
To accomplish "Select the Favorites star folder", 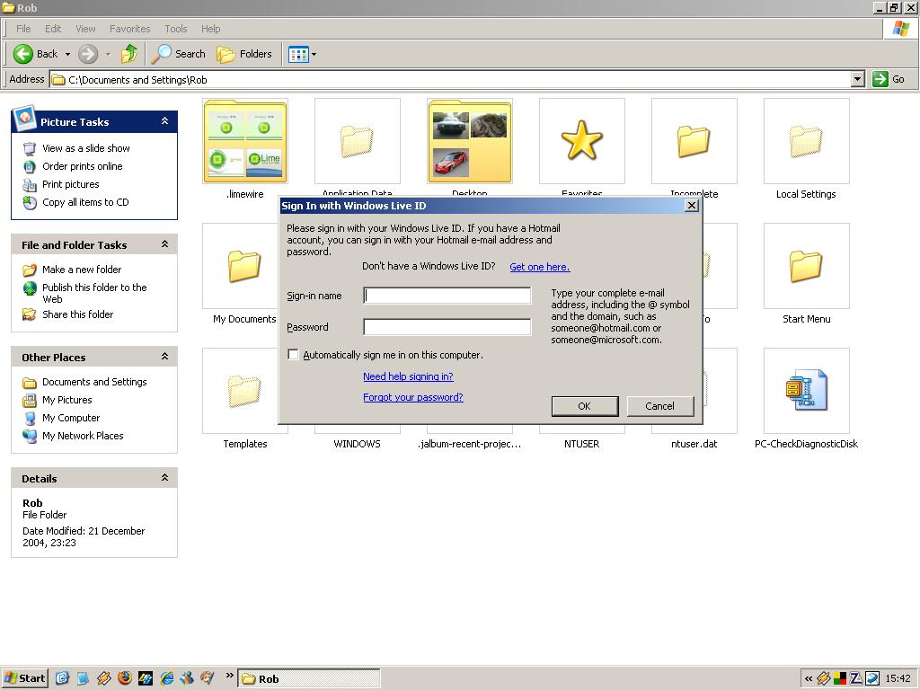I will coord(582,141).
